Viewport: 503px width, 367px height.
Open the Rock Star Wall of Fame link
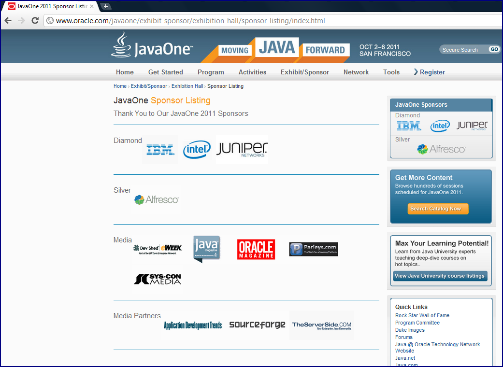tap(422, 315)
